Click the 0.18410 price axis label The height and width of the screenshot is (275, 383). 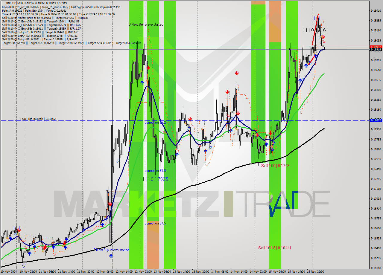point(376,90)
